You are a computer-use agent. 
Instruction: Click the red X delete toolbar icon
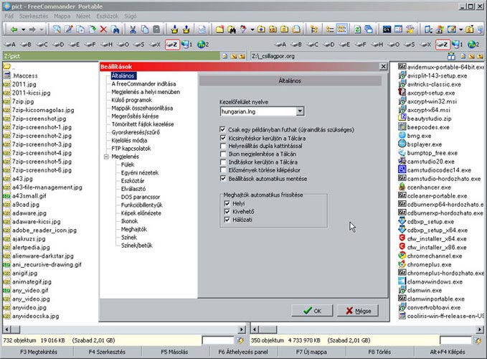click(104, 29)
